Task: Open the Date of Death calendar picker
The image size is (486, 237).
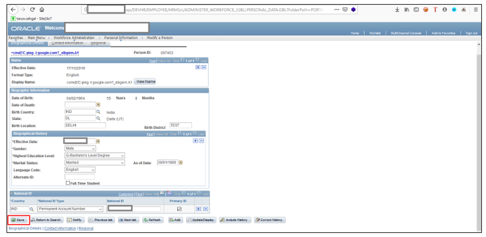Action: pos(98,104)
